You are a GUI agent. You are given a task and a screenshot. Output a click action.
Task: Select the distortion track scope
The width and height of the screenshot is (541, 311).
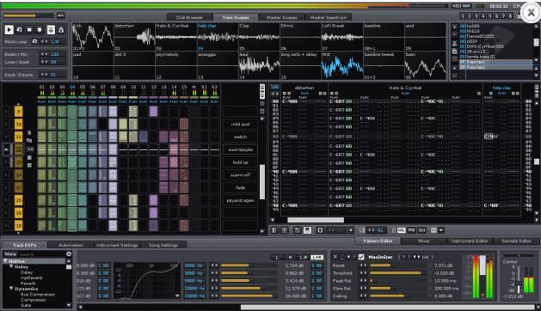[134, 37]
